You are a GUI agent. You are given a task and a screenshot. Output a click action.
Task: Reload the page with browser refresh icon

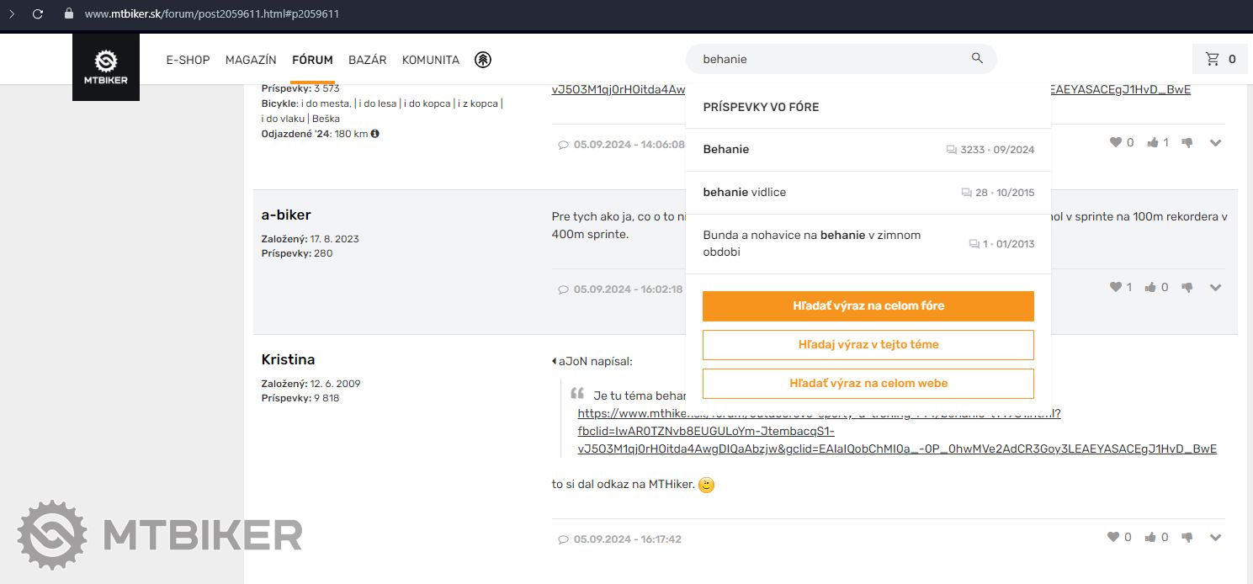tap(38, 14)
